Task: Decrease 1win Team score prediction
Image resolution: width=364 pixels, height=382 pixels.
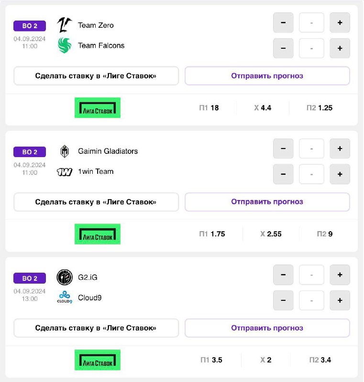Action: 283,174
